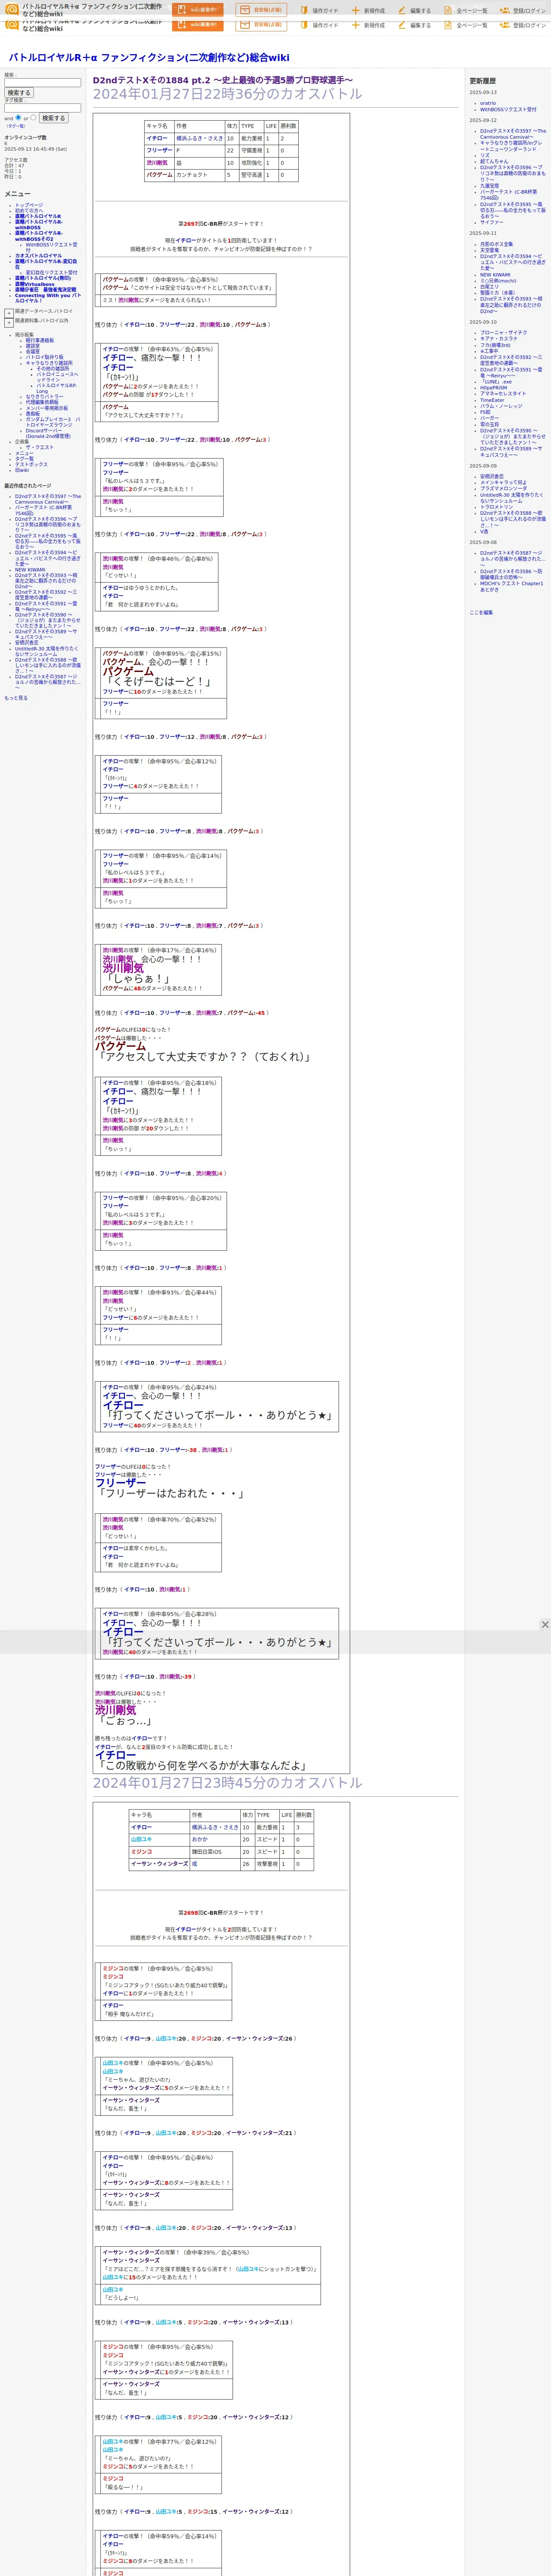The image size is (551, 2576).
Task: Open 直轄バトルロイヤルR-withBOSSその2 link
Action: [x=38, y=236]
